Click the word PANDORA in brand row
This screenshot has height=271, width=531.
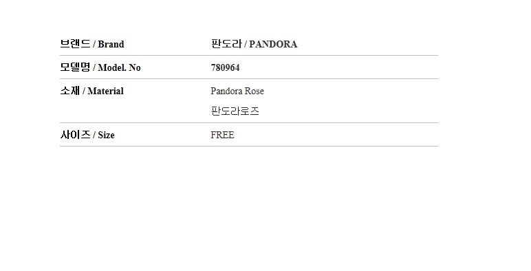coord(273,45)
